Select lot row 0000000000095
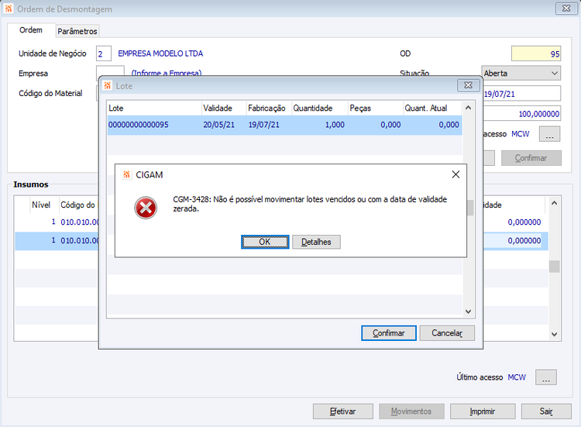The width and height of the screenshot is (581, 427). (284, 125)
